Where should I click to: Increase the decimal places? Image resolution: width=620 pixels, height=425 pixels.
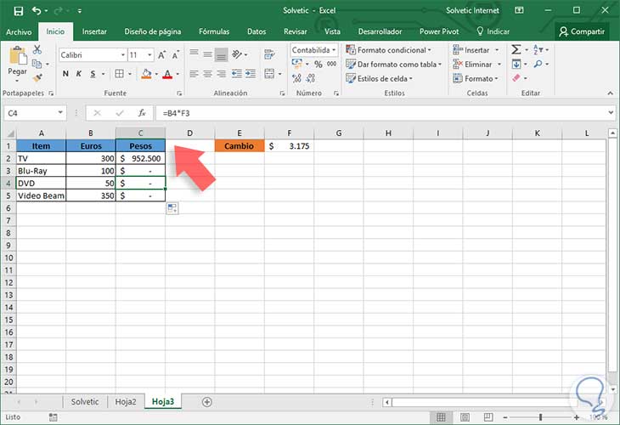(x=296, y=78)
